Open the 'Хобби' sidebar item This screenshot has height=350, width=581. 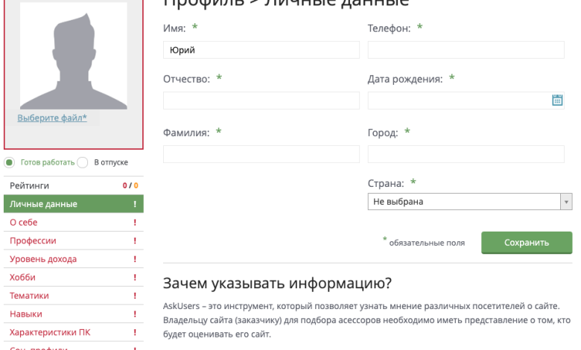tap(22, 278)
